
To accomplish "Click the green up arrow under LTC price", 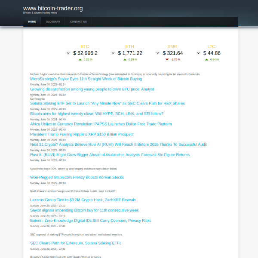I will (x=206, y=60).
